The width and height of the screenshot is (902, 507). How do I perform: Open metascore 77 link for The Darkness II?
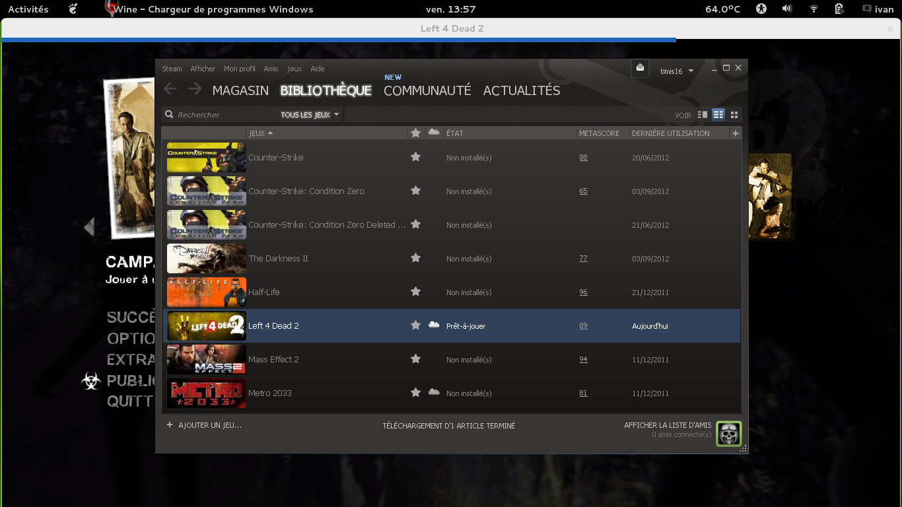pos(583,258)
